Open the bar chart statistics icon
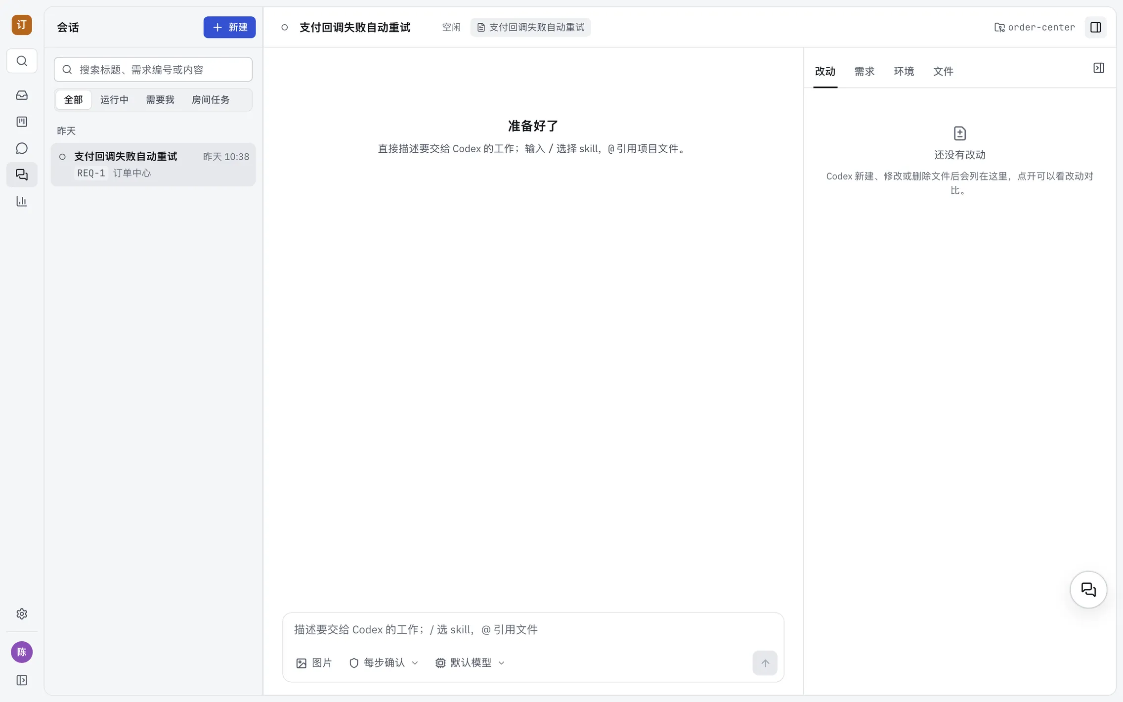Image resolution: width=1123 pixels, height=702 pixels. 22,201
